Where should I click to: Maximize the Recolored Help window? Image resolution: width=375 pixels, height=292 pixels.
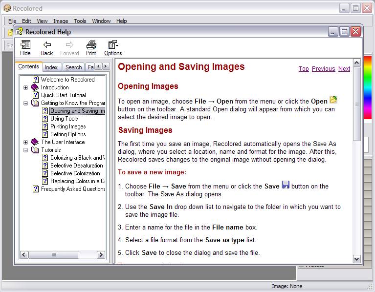click(x=344, y=32)
